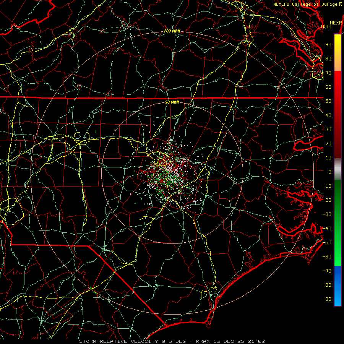Click the positive 20 value on the velocity scale

pyautogui.click(x=328, y=143)
